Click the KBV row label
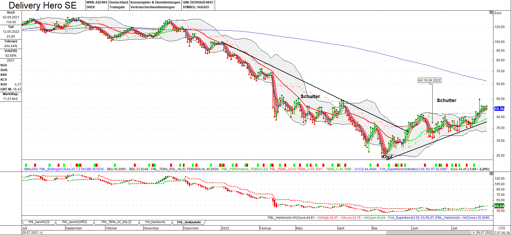This screenshot has width=511, height=235. [x=4, y=75]
